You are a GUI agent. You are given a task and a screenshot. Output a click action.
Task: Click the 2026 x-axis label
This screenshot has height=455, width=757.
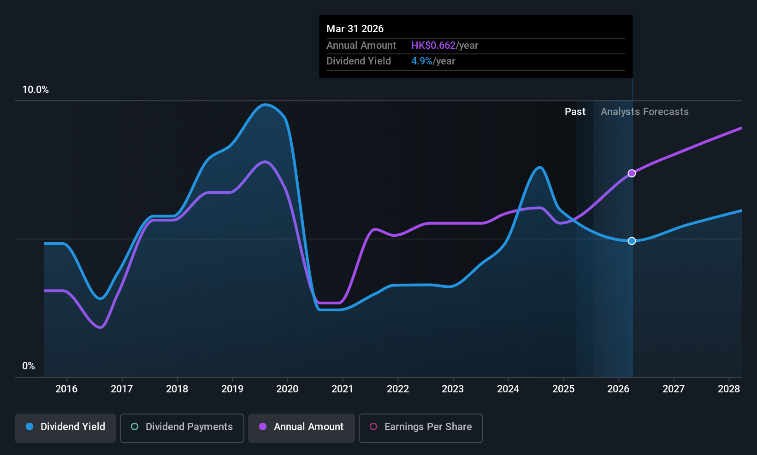click(x=618, y=389)
